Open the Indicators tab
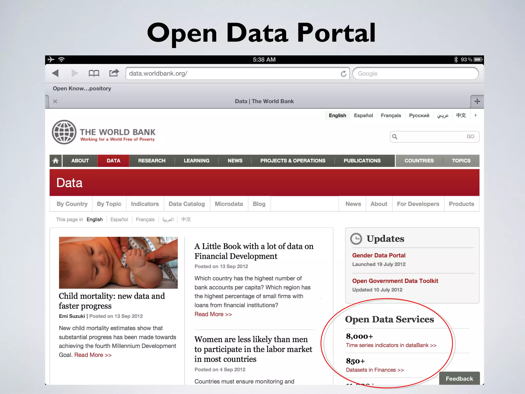525x394 pixels. tap(145, 204)
